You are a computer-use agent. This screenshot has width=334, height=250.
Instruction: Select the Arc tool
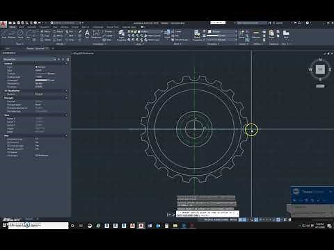(29, 34)
